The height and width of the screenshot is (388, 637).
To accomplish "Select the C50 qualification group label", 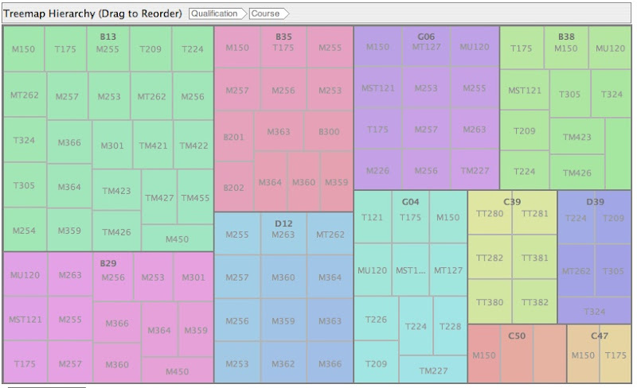I will coord(517,336).
